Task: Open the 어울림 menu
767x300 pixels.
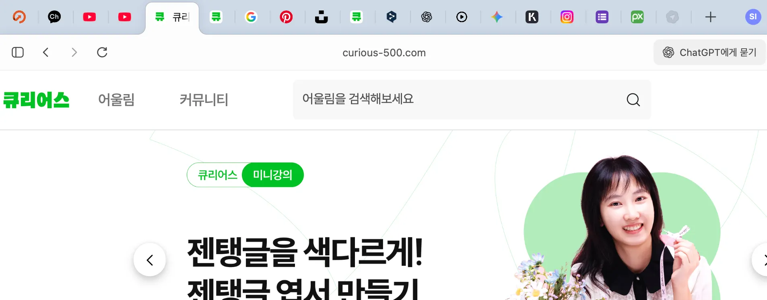Action: (116, 99)
